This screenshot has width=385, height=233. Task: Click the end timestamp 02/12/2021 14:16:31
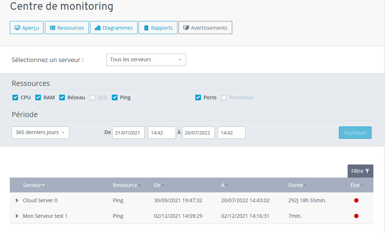pyautogui.click(x=245, y=216)
